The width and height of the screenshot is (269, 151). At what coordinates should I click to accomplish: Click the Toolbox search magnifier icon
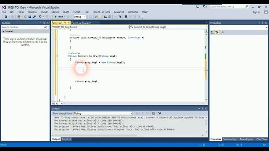click(x=45, y=27)
